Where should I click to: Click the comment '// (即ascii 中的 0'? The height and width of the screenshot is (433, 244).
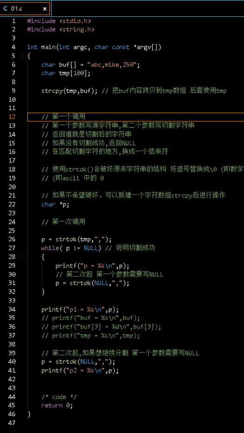pos(73,178)
